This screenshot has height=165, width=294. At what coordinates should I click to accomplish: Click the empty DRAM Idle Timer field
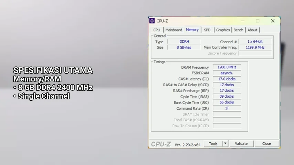[x=227, y=114]
